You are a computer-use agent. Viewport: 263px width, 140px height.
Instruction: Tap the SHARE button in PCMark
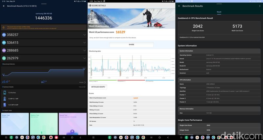[x=131, y=45]
